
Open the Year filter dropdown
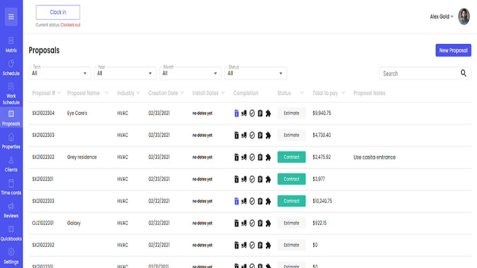pyautogui.click(x=125, y=73)
